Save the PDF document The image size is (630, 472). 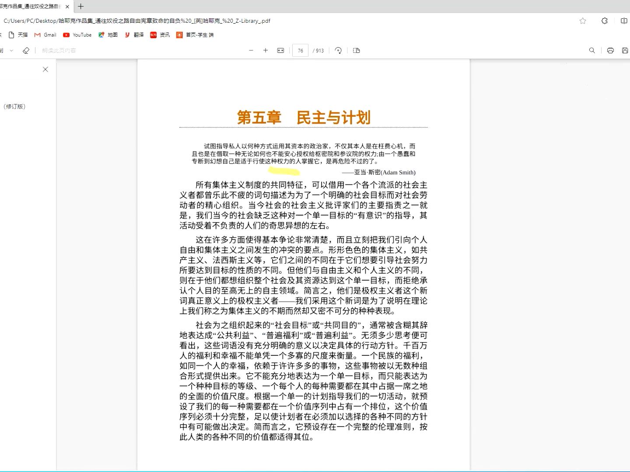(x=625, y=51)
